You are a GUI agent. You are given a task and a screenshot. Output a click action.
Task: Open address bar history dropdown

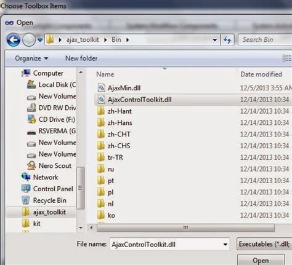point(215,40)
